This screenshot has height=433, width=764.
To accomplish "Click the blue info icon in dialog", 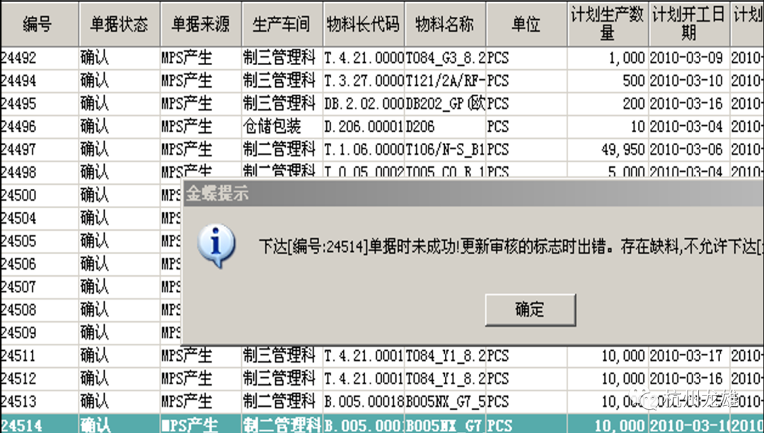I will (216, 246).
